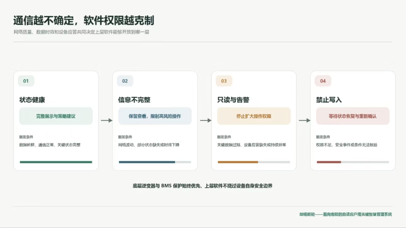406x228 pixels.
Task: Click text 关键数据过期、设备应答缺失或持续异常
Action: click(x=252, y=145)
